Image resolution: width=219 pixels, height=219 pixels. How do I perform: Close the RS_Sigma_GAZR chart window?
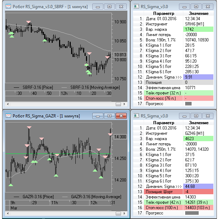(x=121, y=116)
